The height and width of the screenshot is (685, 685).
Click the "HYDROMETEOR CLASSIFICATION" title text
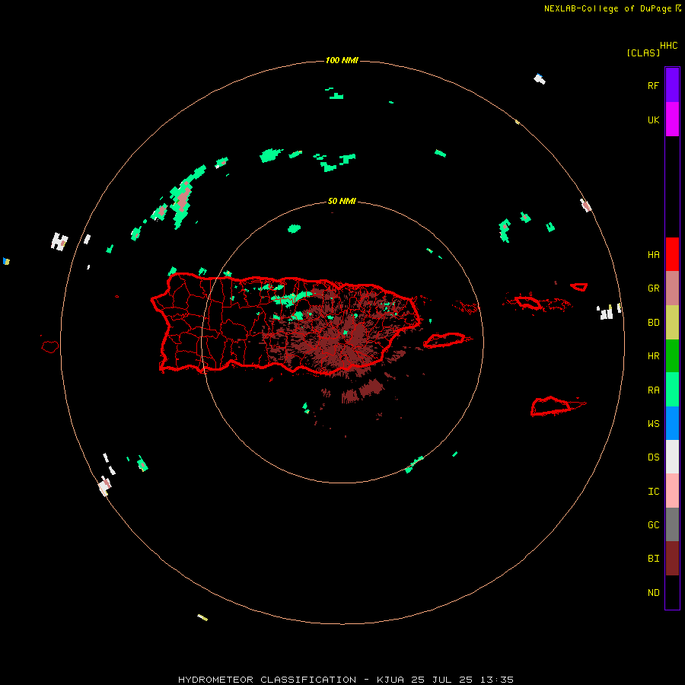click(267, 680)
